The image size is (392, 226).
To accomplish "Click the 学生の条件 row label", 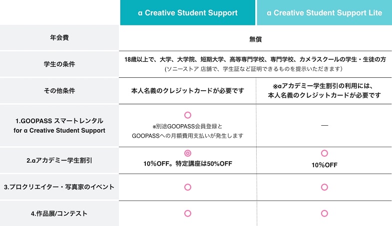I will (59, 64).
